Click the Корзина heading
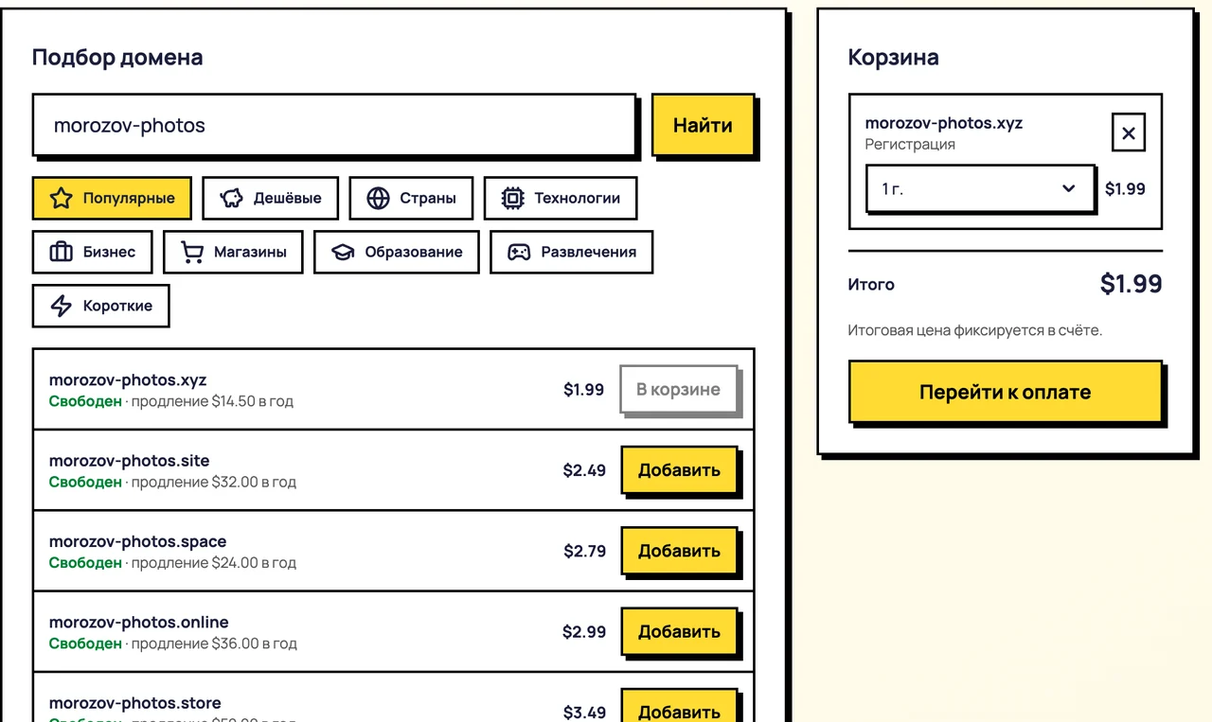1212x722 pixels. coord(894,57)
